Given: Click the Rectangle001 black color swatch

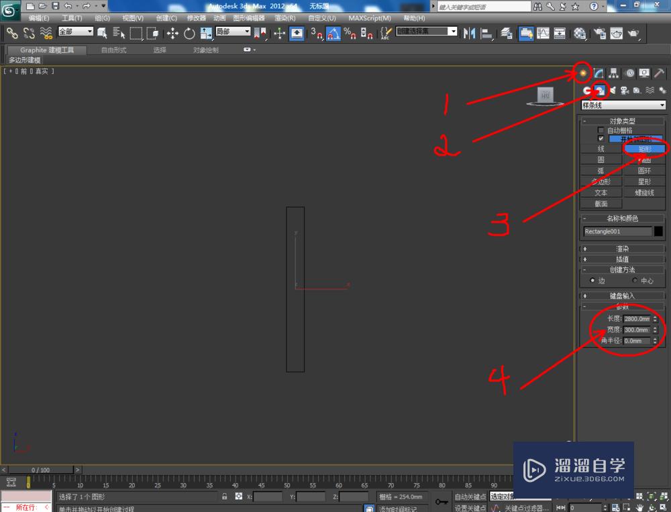Looking at the screenshot, I should [659, 231].
